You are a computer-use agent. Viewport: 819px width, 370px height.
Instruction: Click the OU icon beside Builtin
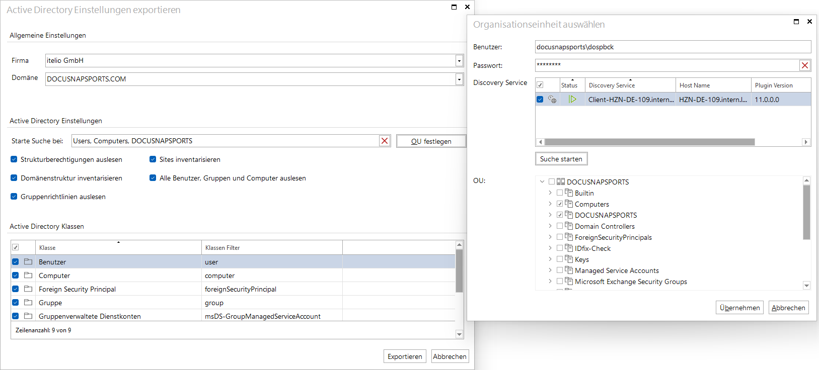569,193
